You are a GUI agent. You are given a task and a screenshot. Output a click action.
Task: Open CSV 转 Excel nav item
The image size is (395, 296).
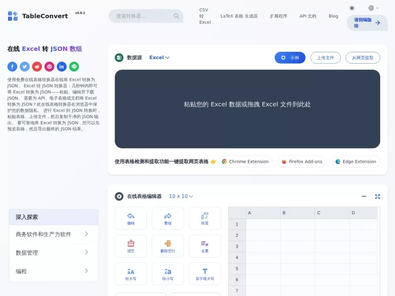(205, 16)
